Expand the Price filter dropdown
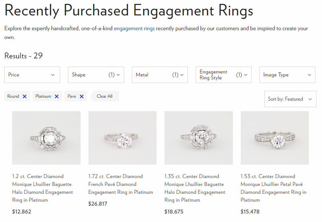This screenshot has height=222, width=322. pos(32,75)
